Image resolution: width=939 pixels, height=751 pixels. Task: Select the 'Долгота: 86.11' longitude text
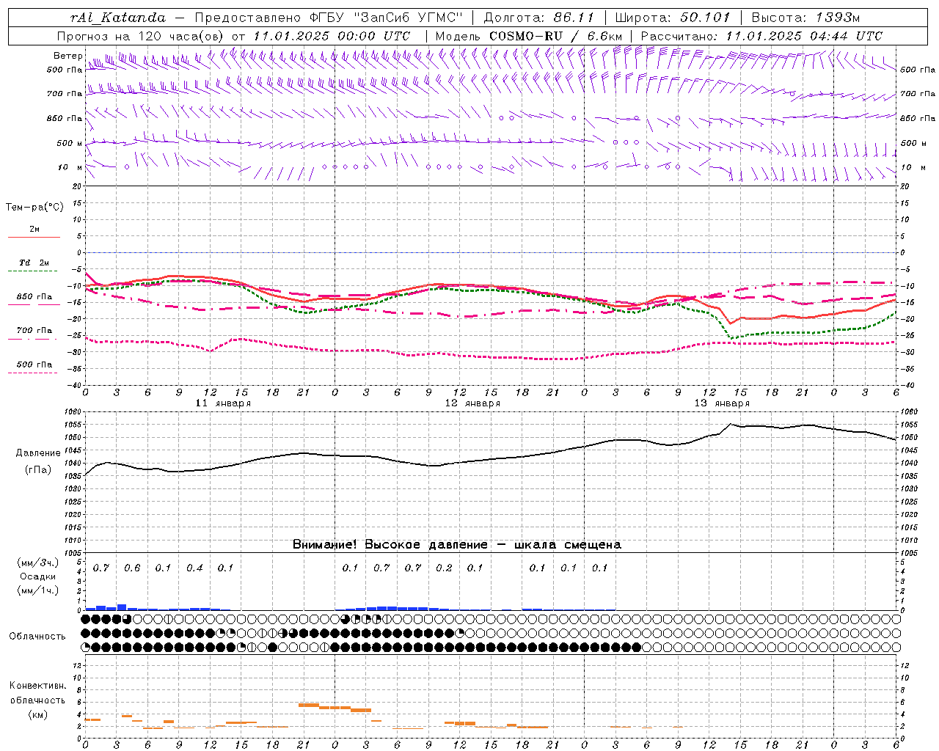pos(539,18)
